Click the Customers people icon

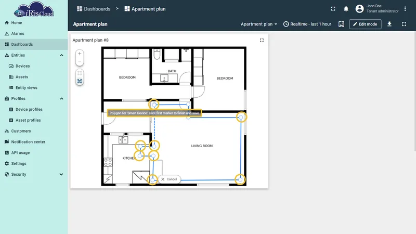click(x=7, y=131)
